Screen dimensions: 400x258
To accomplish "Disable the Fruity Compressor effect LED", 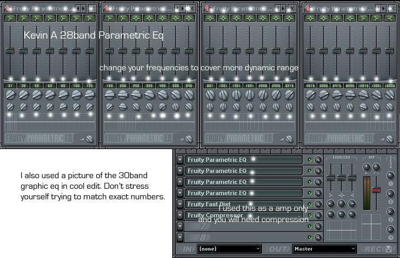I will tap(310, 215).
